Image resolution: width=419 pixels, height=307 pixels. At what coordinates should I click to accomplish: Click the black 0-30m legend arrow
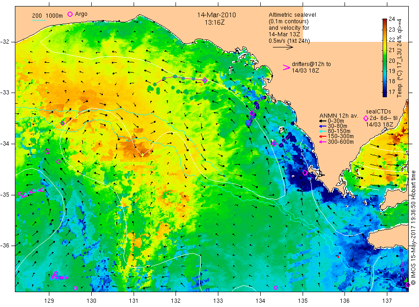tap(323, 121)
